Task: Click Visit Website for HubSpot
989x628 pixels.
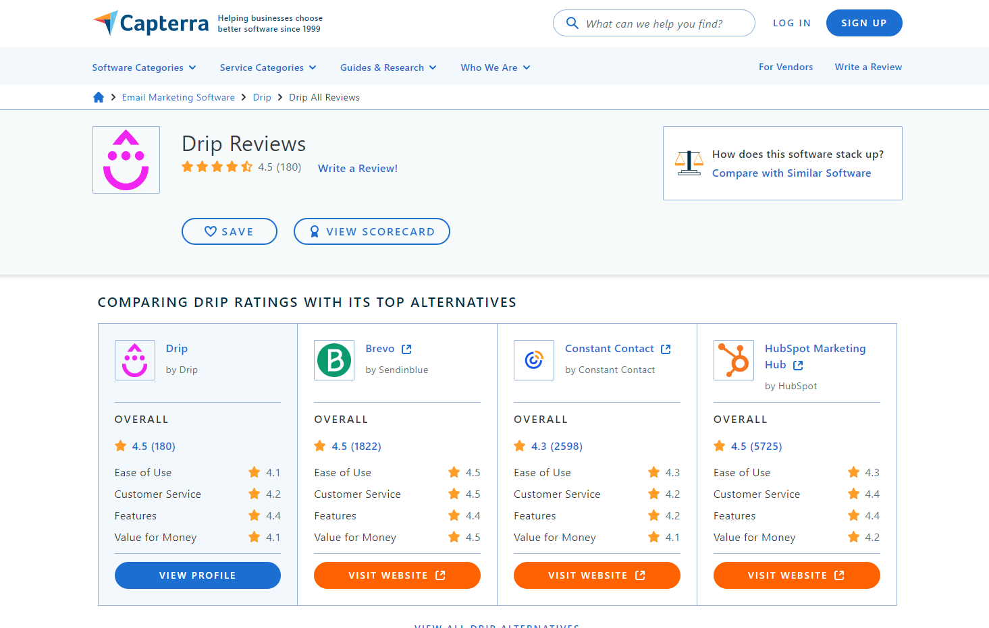Action: (x=797, y=575)
